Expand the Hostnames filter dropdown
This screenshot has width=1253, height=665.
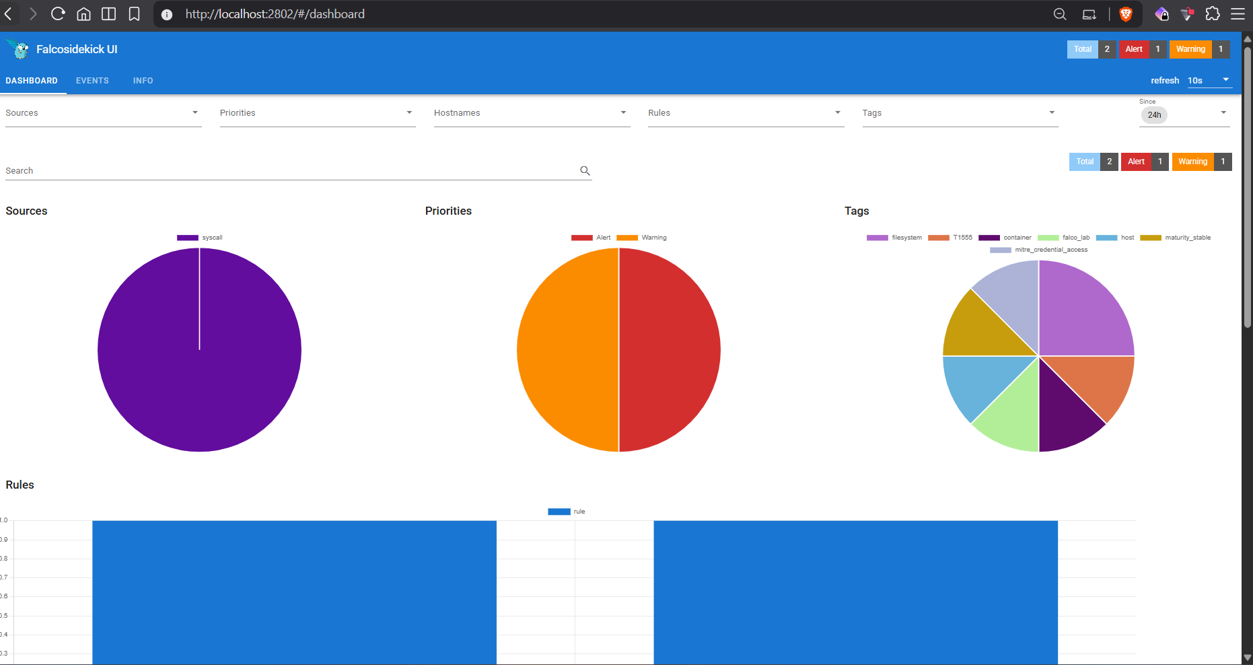click(532, 113)
